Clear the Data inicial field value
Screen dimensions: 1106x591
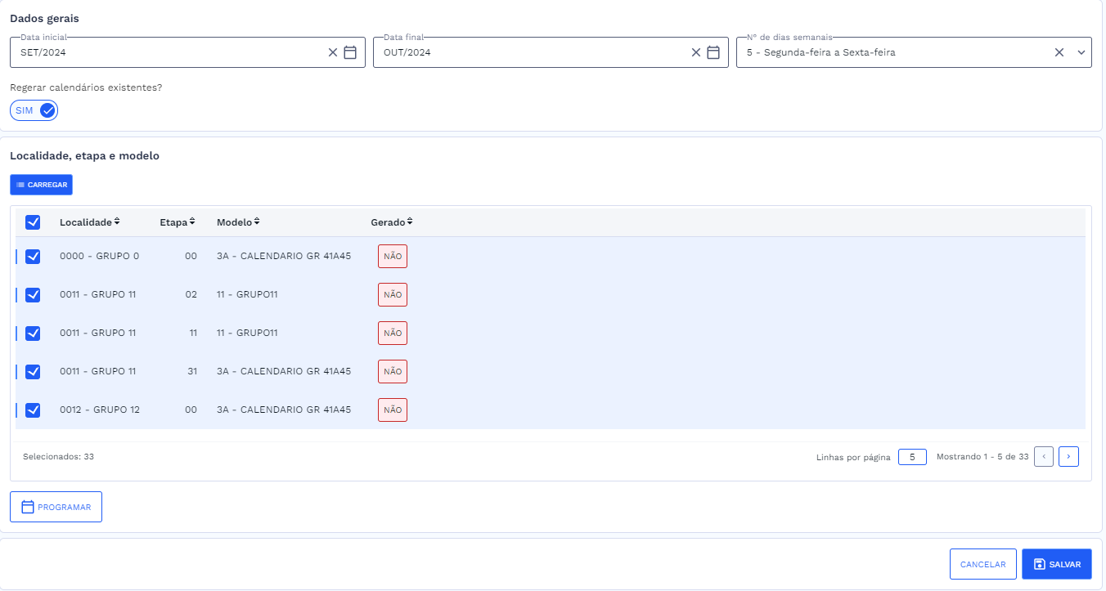[x=333, y=52]
